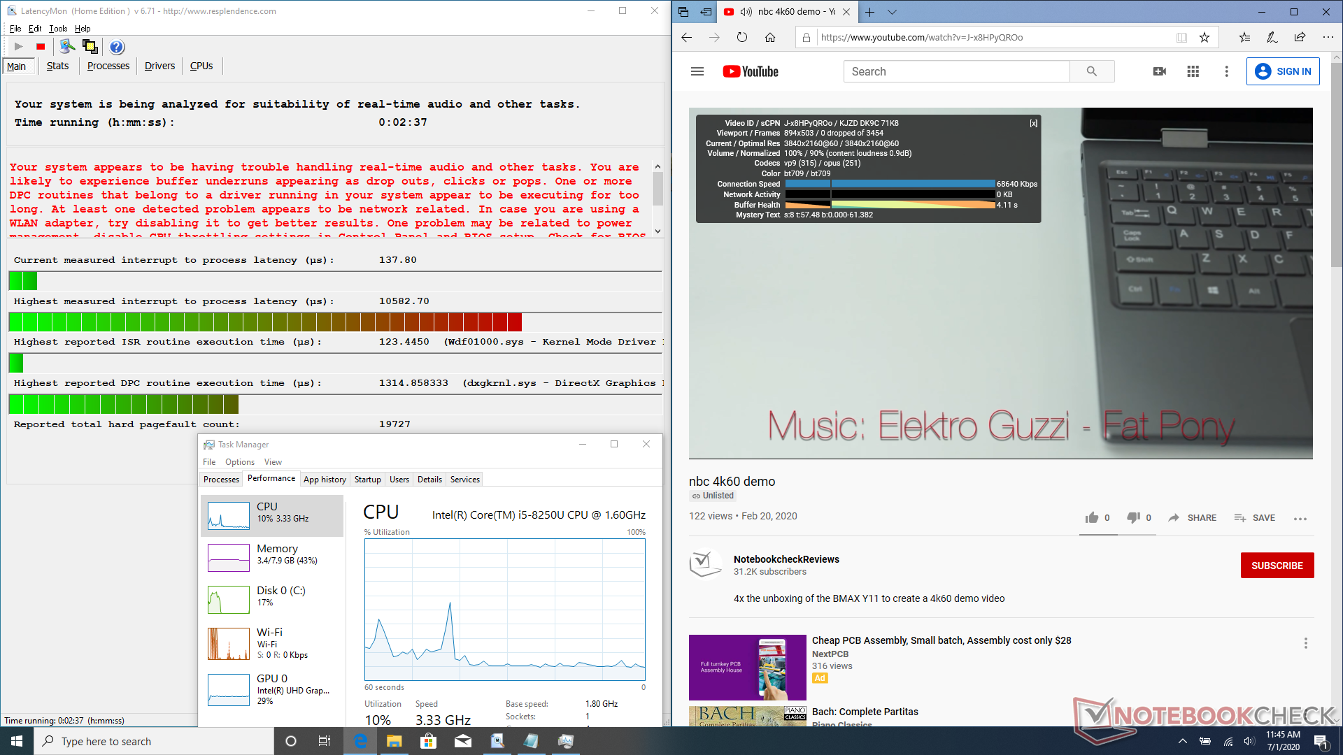Switch to Startup tab in Task Manager
Screen dimensions: 1343x755
[367, 480]
